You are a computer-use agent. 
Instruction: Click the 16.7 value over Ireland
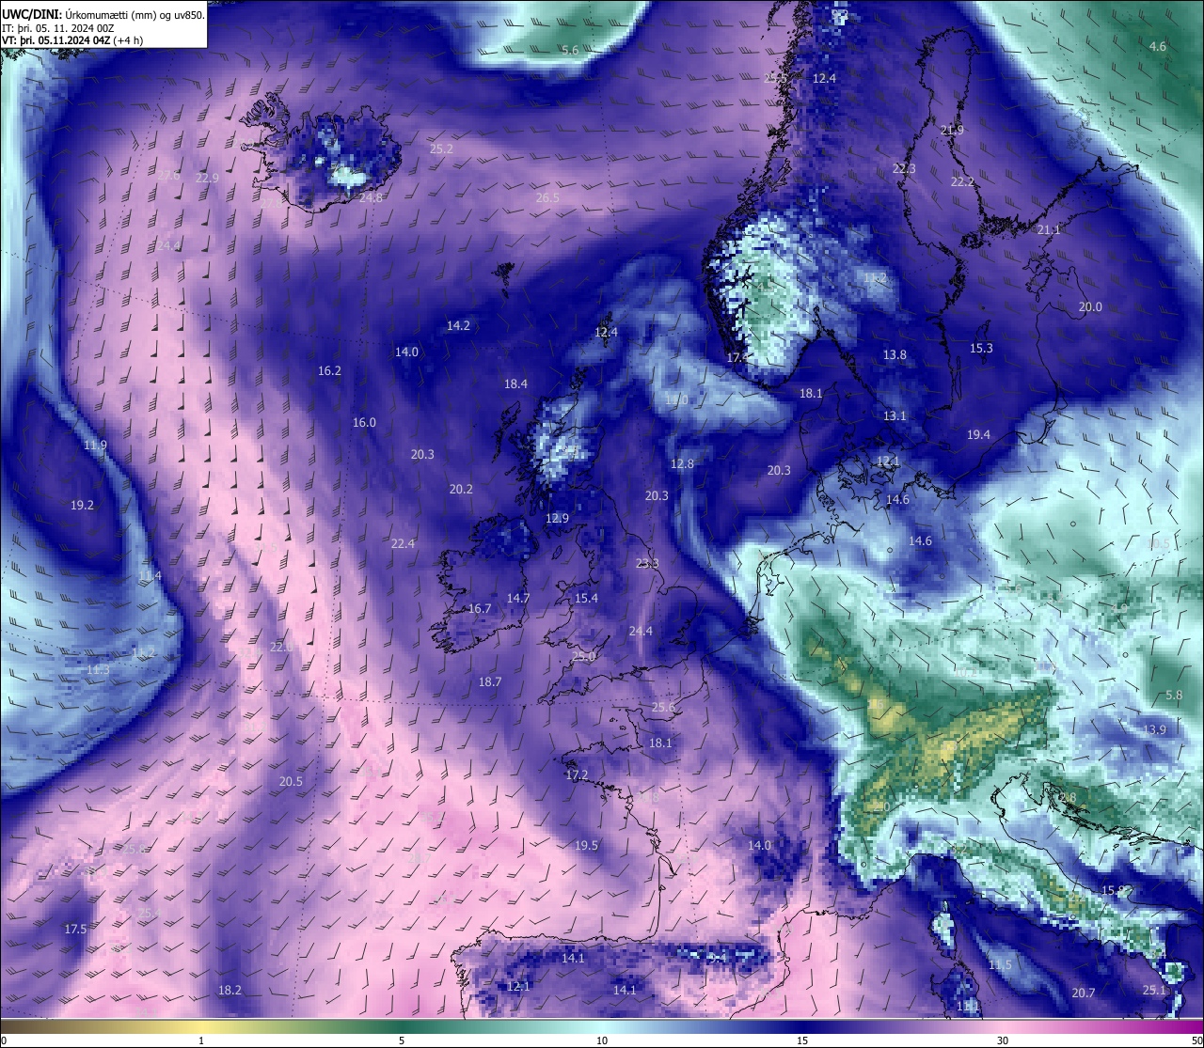coord(480,608)
